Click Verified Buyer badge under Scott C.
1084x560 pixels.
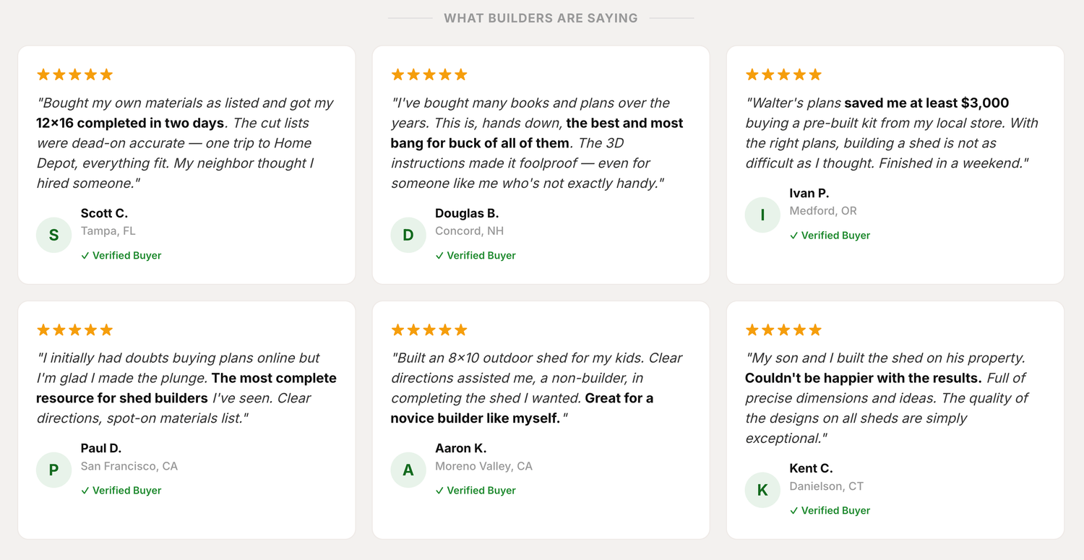click(x=121, y=256)
